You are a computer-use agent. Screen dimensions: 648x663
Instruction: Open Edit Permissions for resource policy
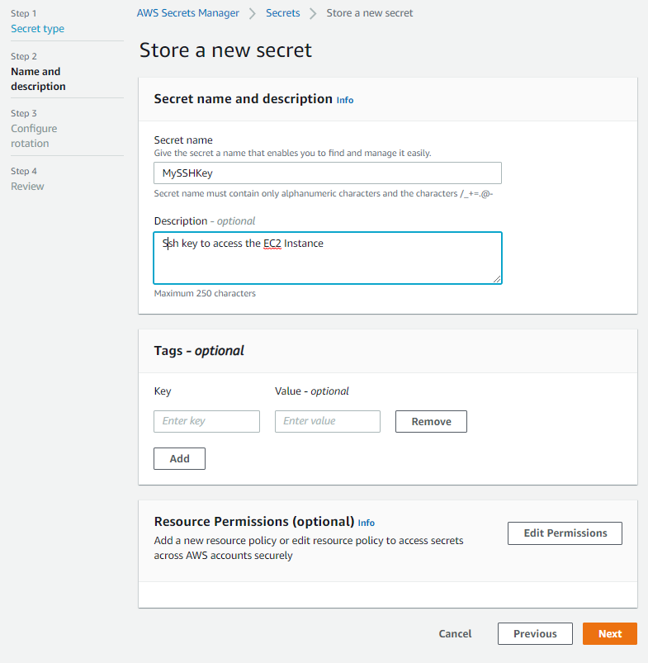click(565, 533)
